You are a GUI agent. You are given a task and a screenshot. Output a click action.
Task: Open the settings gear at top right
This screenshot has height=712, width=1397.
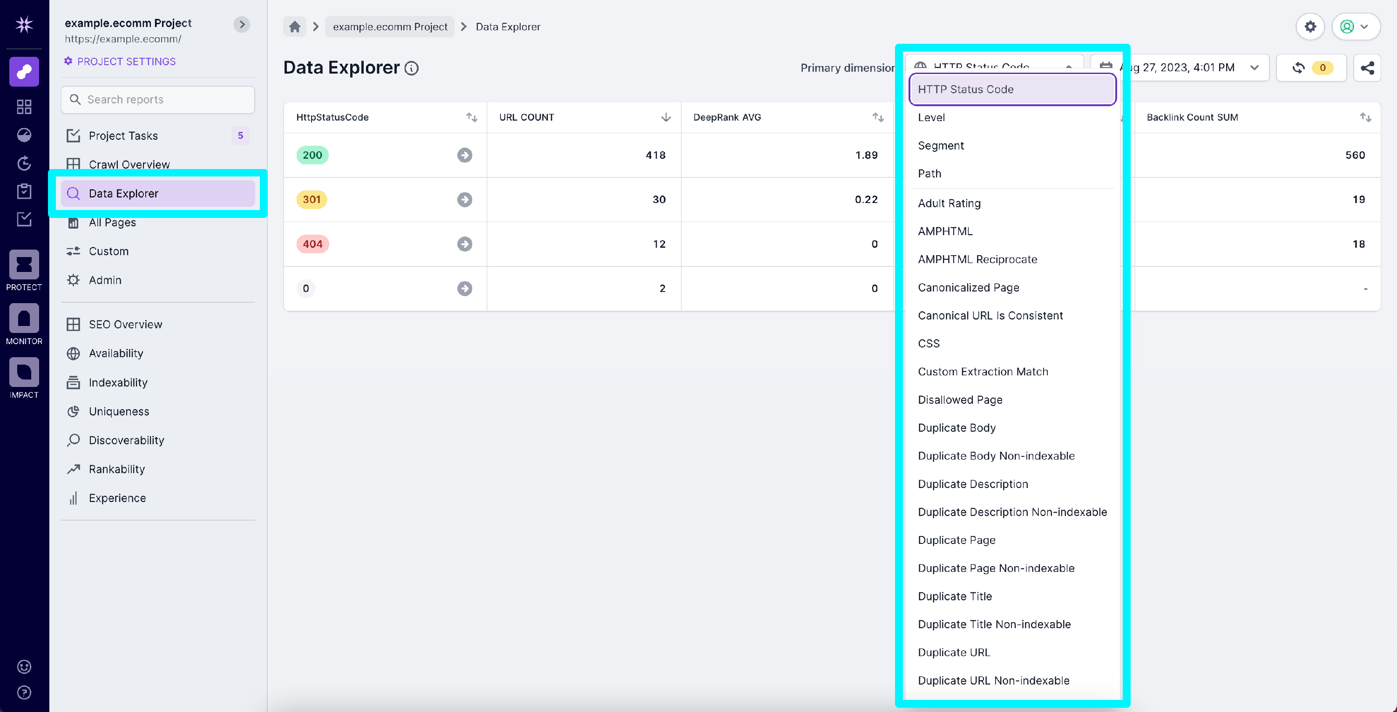[x=1311, y=26]
